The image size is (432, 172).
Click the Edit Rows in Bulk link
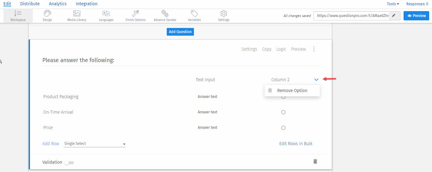(296, 144)
